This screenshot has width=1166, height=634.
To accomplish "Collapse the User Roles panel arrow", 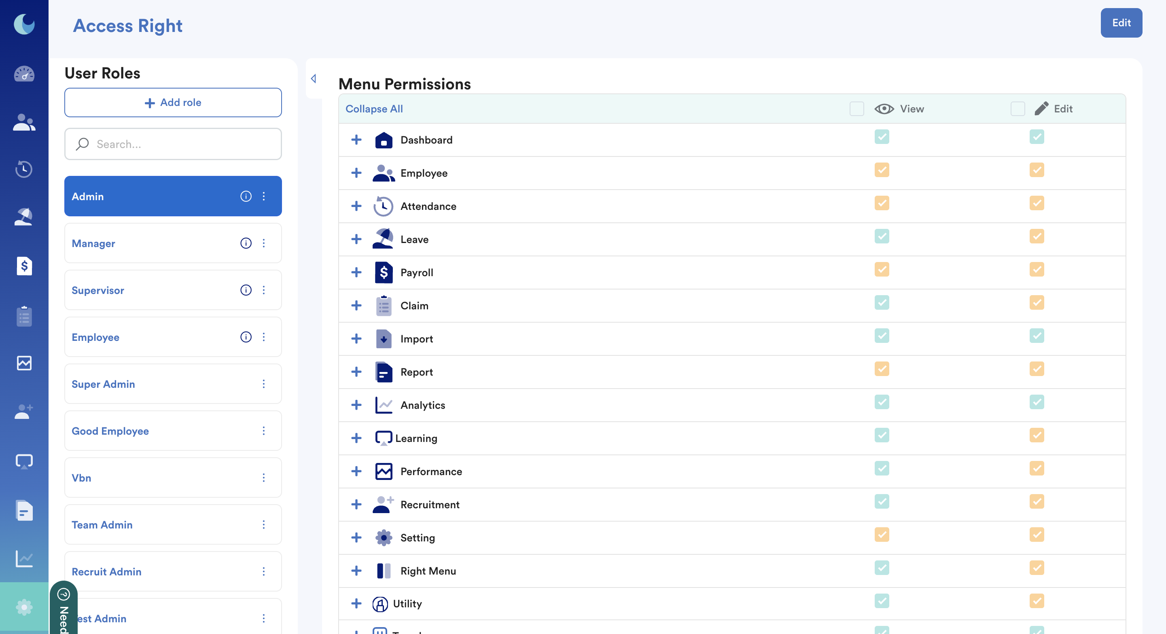I will 313,79.
